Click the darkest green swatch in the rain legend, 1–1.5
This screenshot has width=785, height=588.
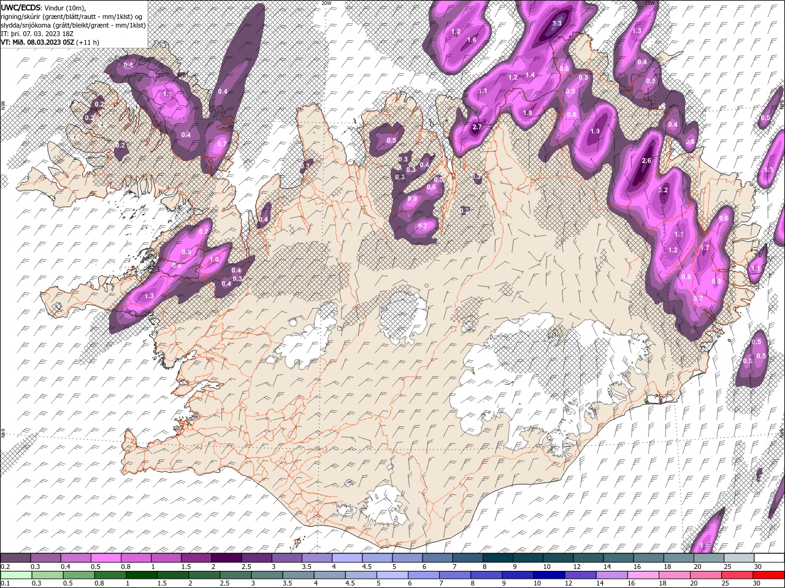(x=142, y=575)
